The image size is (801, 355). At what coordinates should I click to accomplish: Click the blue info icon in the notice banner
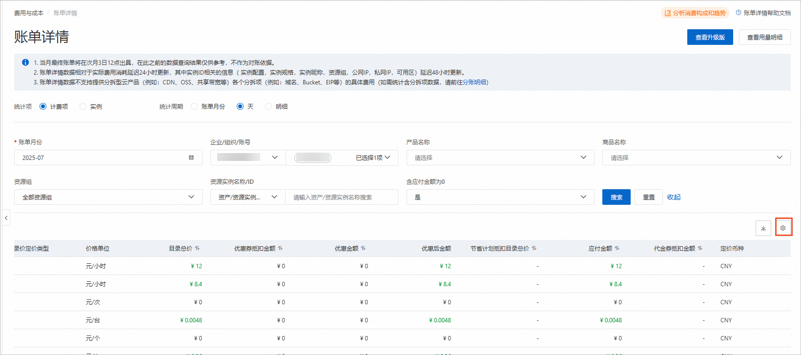[x=25, y=62]
